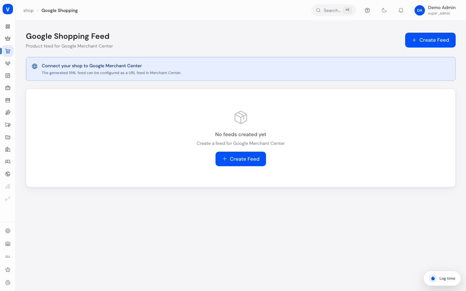466x291 pixels.
Task: Click Create Feed button in page header
Action: tap(430, 40)
